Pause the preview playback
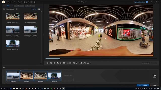The height and width of the screenshot is (90, 161). pos(48,63)
